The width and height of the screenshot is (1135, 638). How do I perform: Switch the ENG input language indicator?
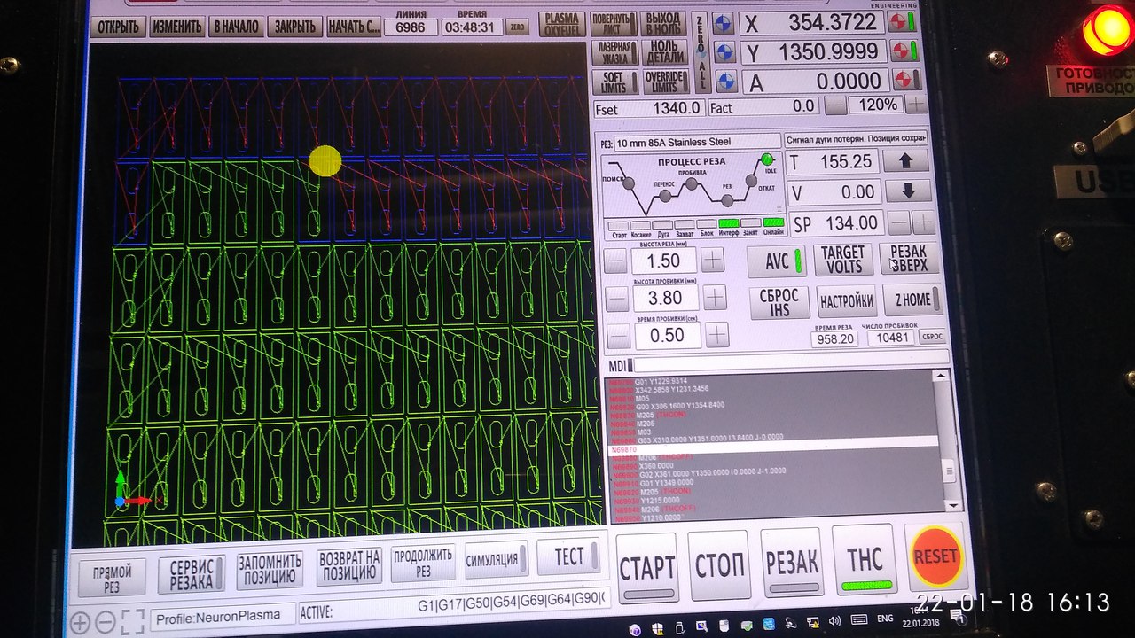point(885,619)
